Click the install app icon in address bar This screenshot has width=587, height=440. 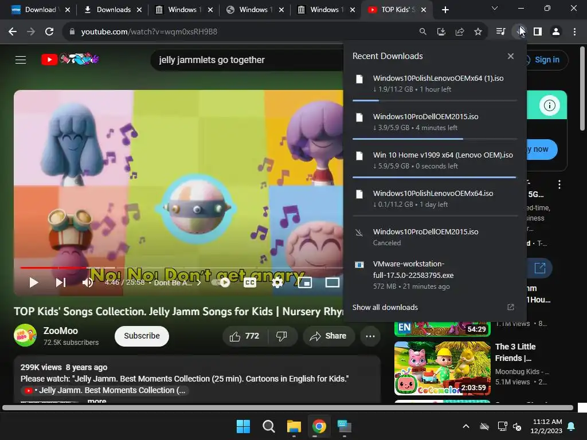tap(441, 32)
